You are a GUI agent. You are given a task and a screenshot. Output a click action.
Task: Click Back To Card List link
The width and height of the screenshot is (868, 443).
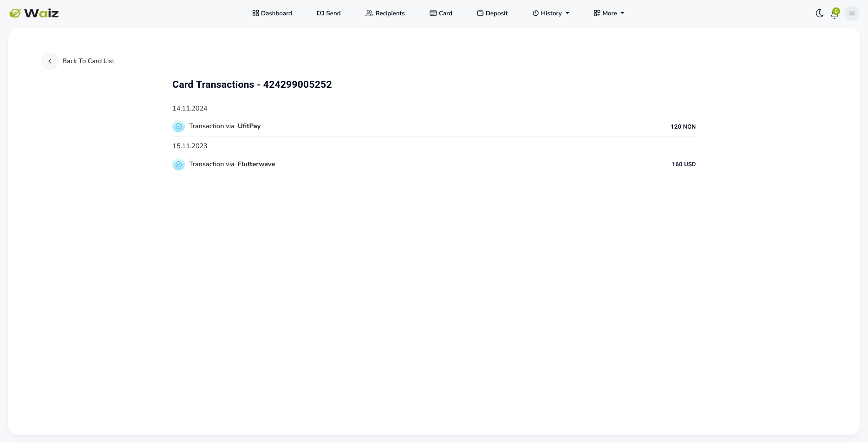[x=88, y=61]
